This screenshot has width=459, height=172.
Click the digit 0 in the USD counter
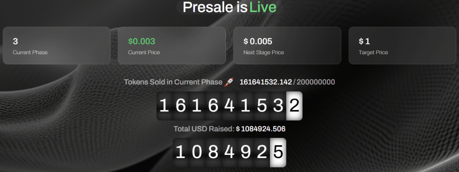pos(197,152)
